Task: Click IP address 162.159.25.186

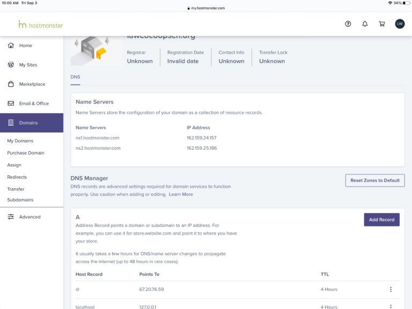Action: [x=202, y=148]
